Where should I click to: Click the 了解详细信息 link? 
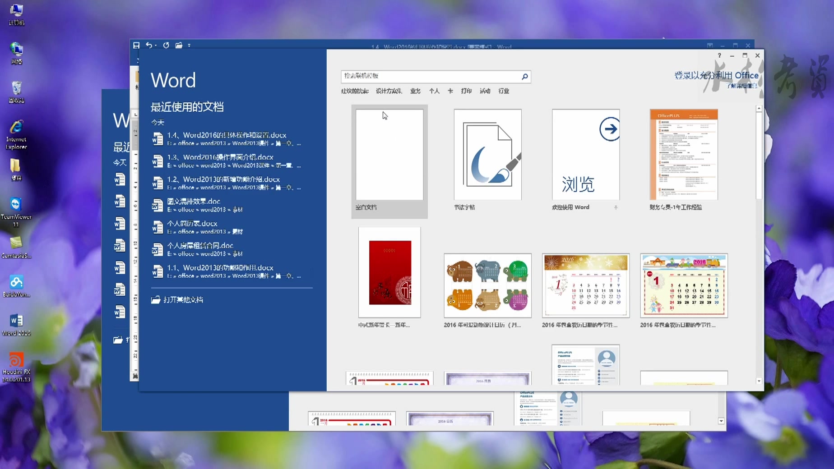coord(742,86)
